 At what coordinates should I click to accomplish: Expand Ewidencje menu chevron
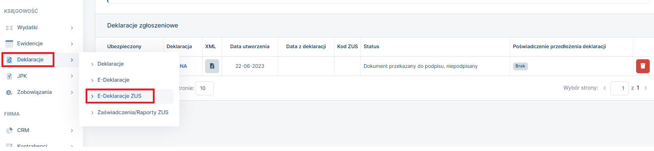(72, 44)
